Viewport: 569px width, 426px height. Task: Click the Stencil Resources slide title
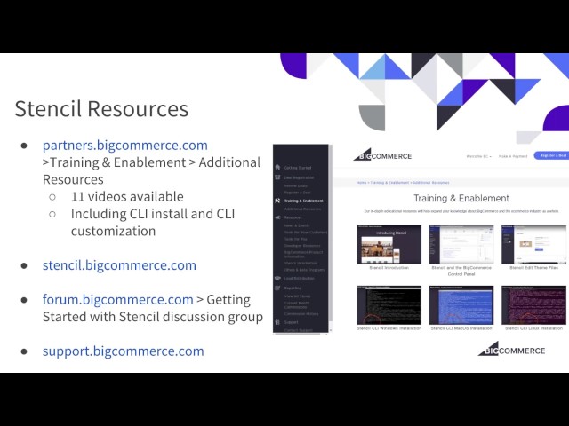click(101, 108)
